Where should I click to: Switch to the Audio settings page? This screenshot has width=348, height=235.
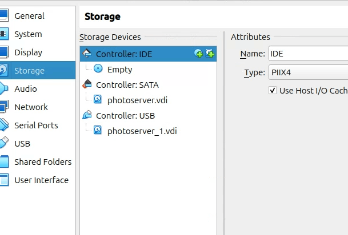click(26, 89)
